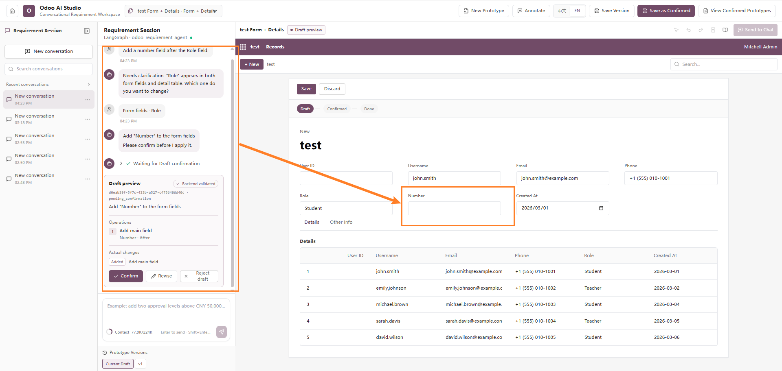
Task: Click the bot avatar beside Waiting for Draft confirmation
Action: click(x=109, y=164)
